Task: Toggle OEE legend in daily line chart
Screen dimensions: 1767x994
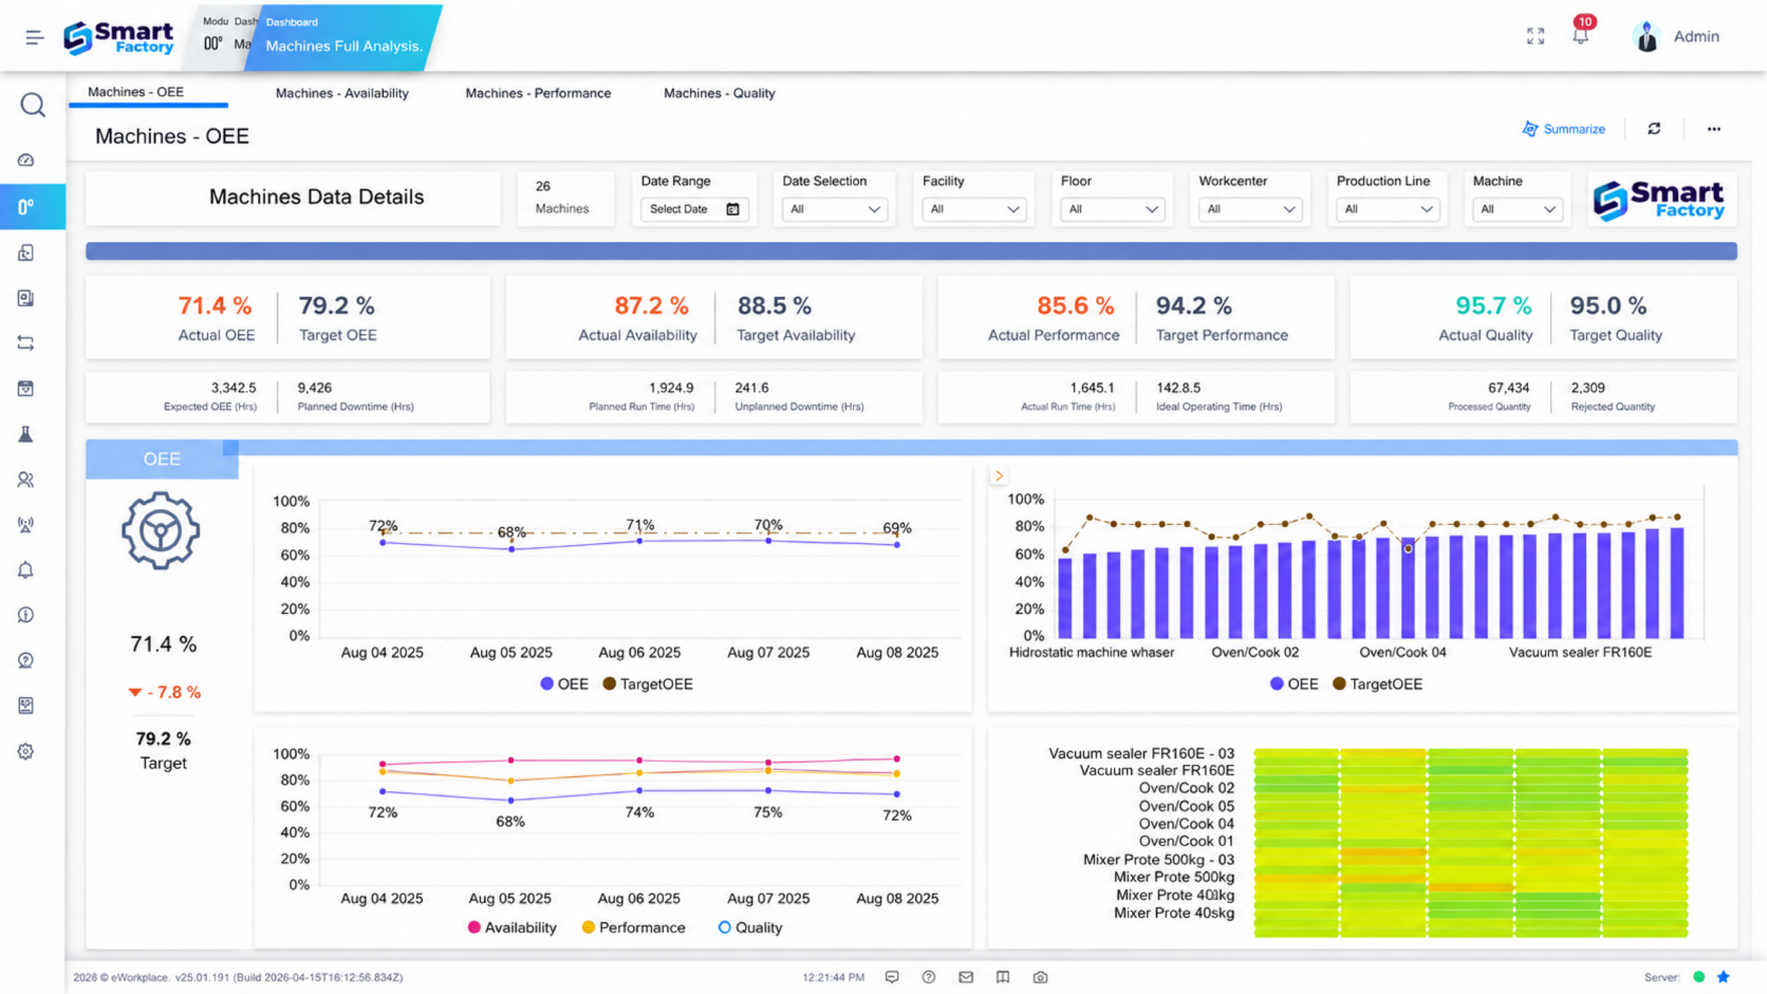Action: coord(564,684)
